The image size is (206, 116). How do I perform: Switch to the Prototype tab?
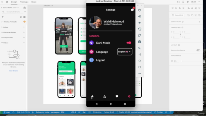pos(24,2)
